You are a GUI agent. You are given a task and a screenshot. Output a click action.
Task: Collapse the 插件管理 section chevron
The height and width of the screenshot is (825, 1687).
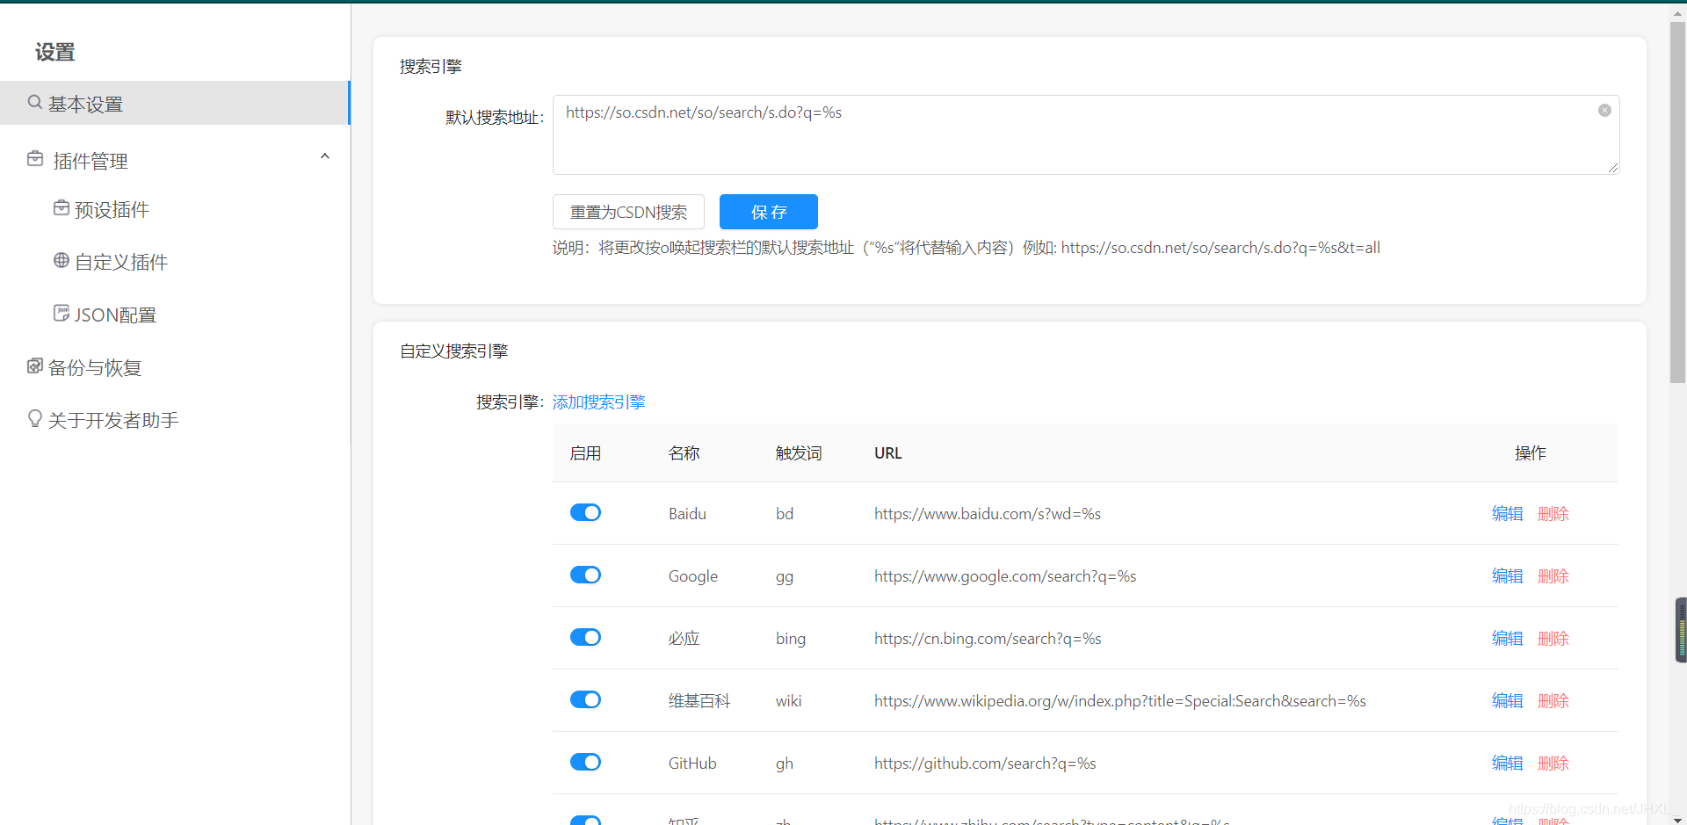[325, 156]
